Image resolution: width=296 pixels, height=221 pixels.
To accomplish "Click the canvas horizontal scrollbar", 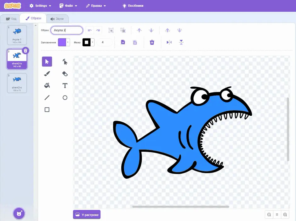I will pyautogui.click(x=181, y=206).
